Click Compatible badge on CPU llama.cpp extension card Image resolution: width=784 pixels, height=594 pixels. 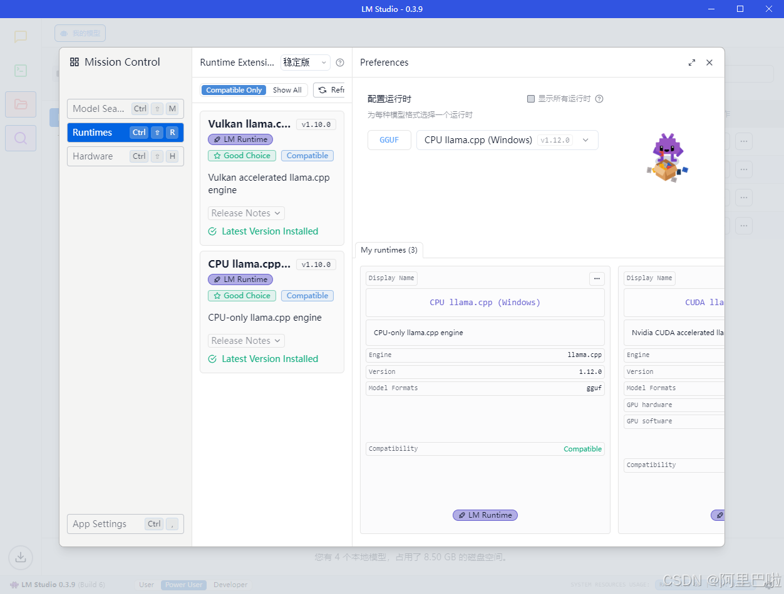(x=307, y=296)
